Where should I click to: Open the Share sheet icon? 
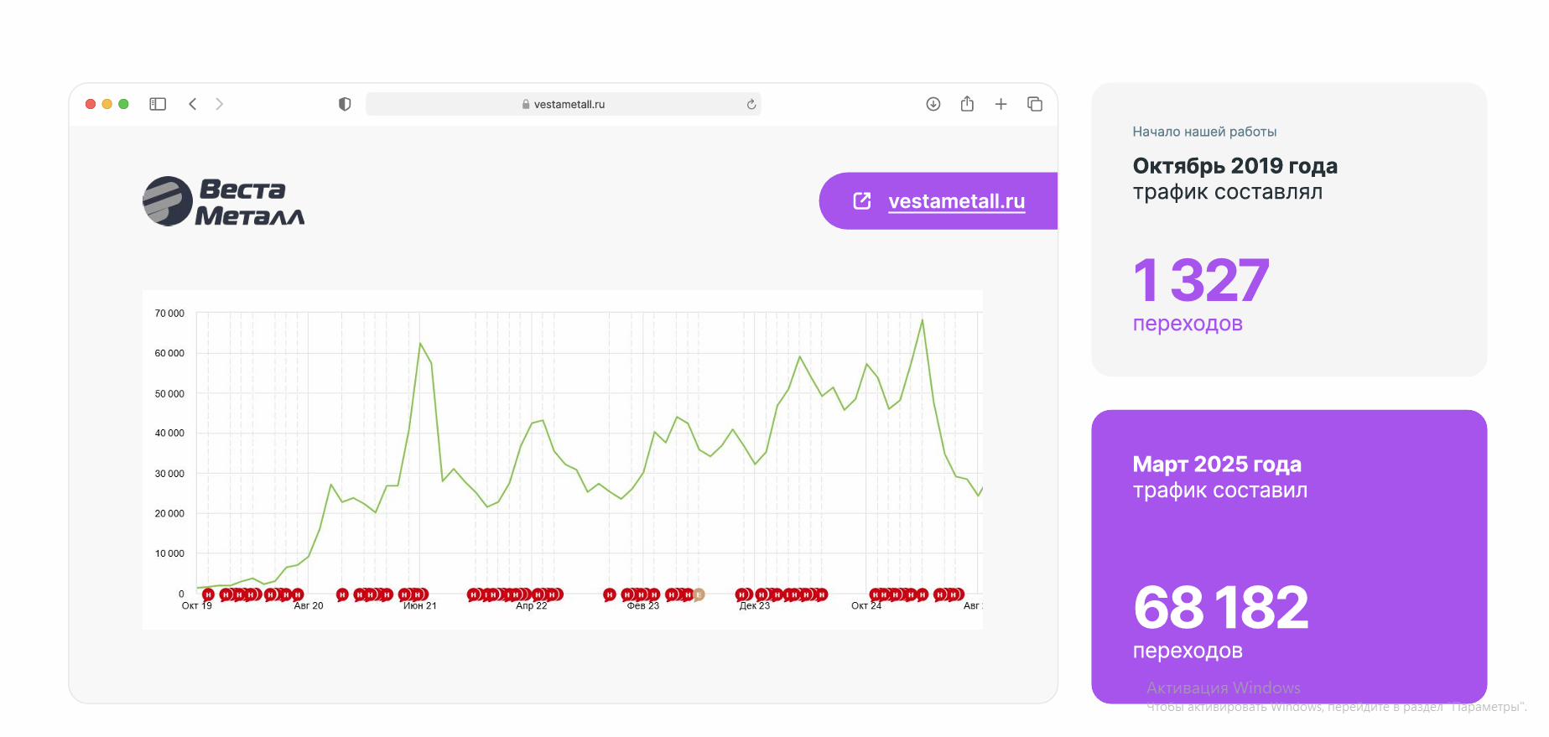point(967,104)
